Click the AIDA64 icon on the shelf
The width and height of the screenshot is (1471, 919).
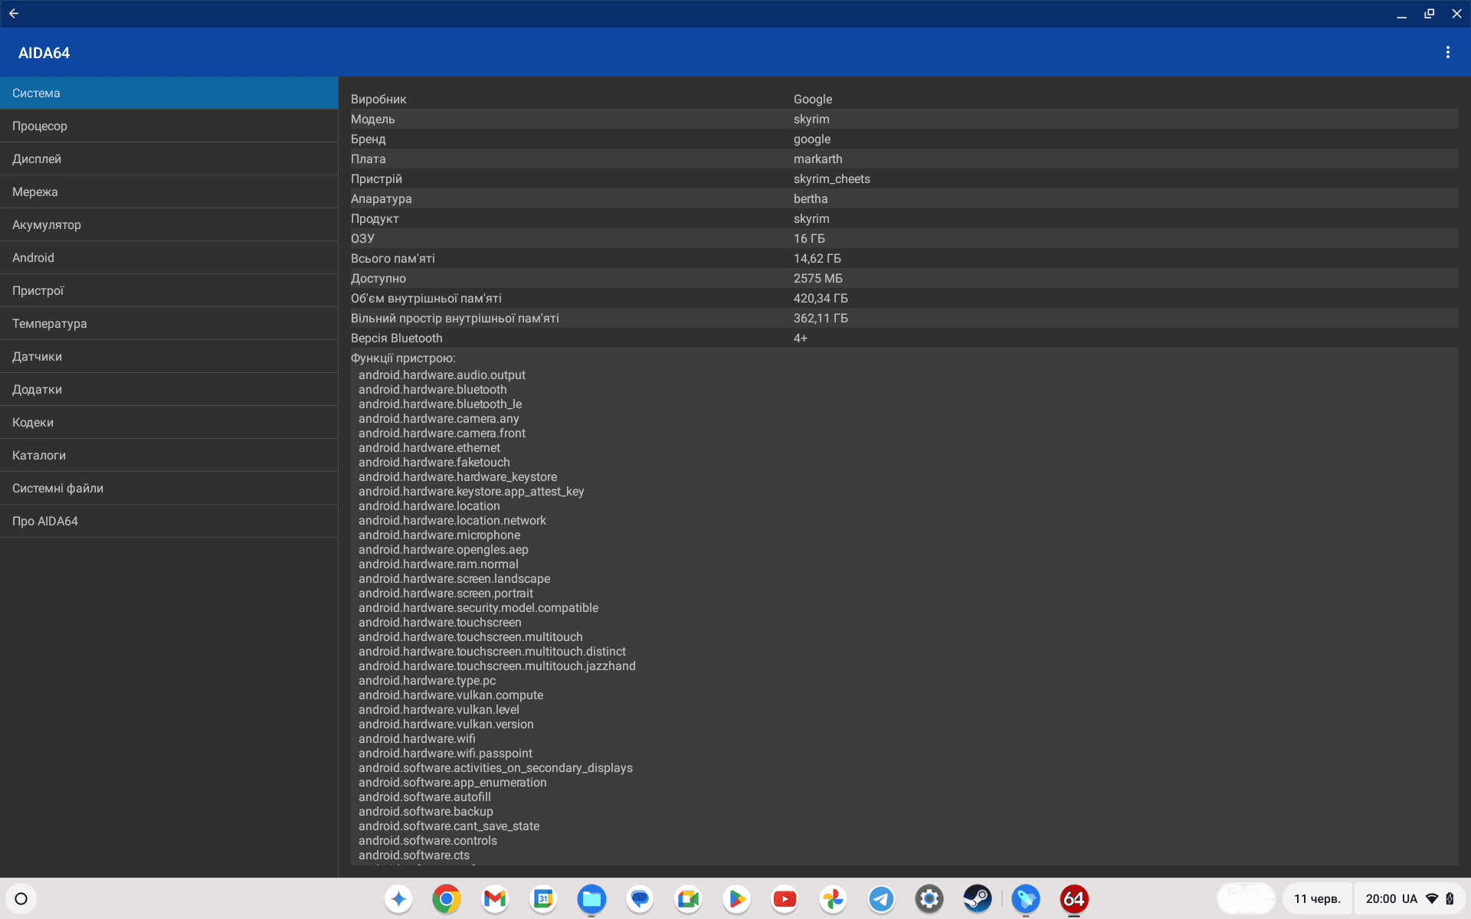point(1074,898)
